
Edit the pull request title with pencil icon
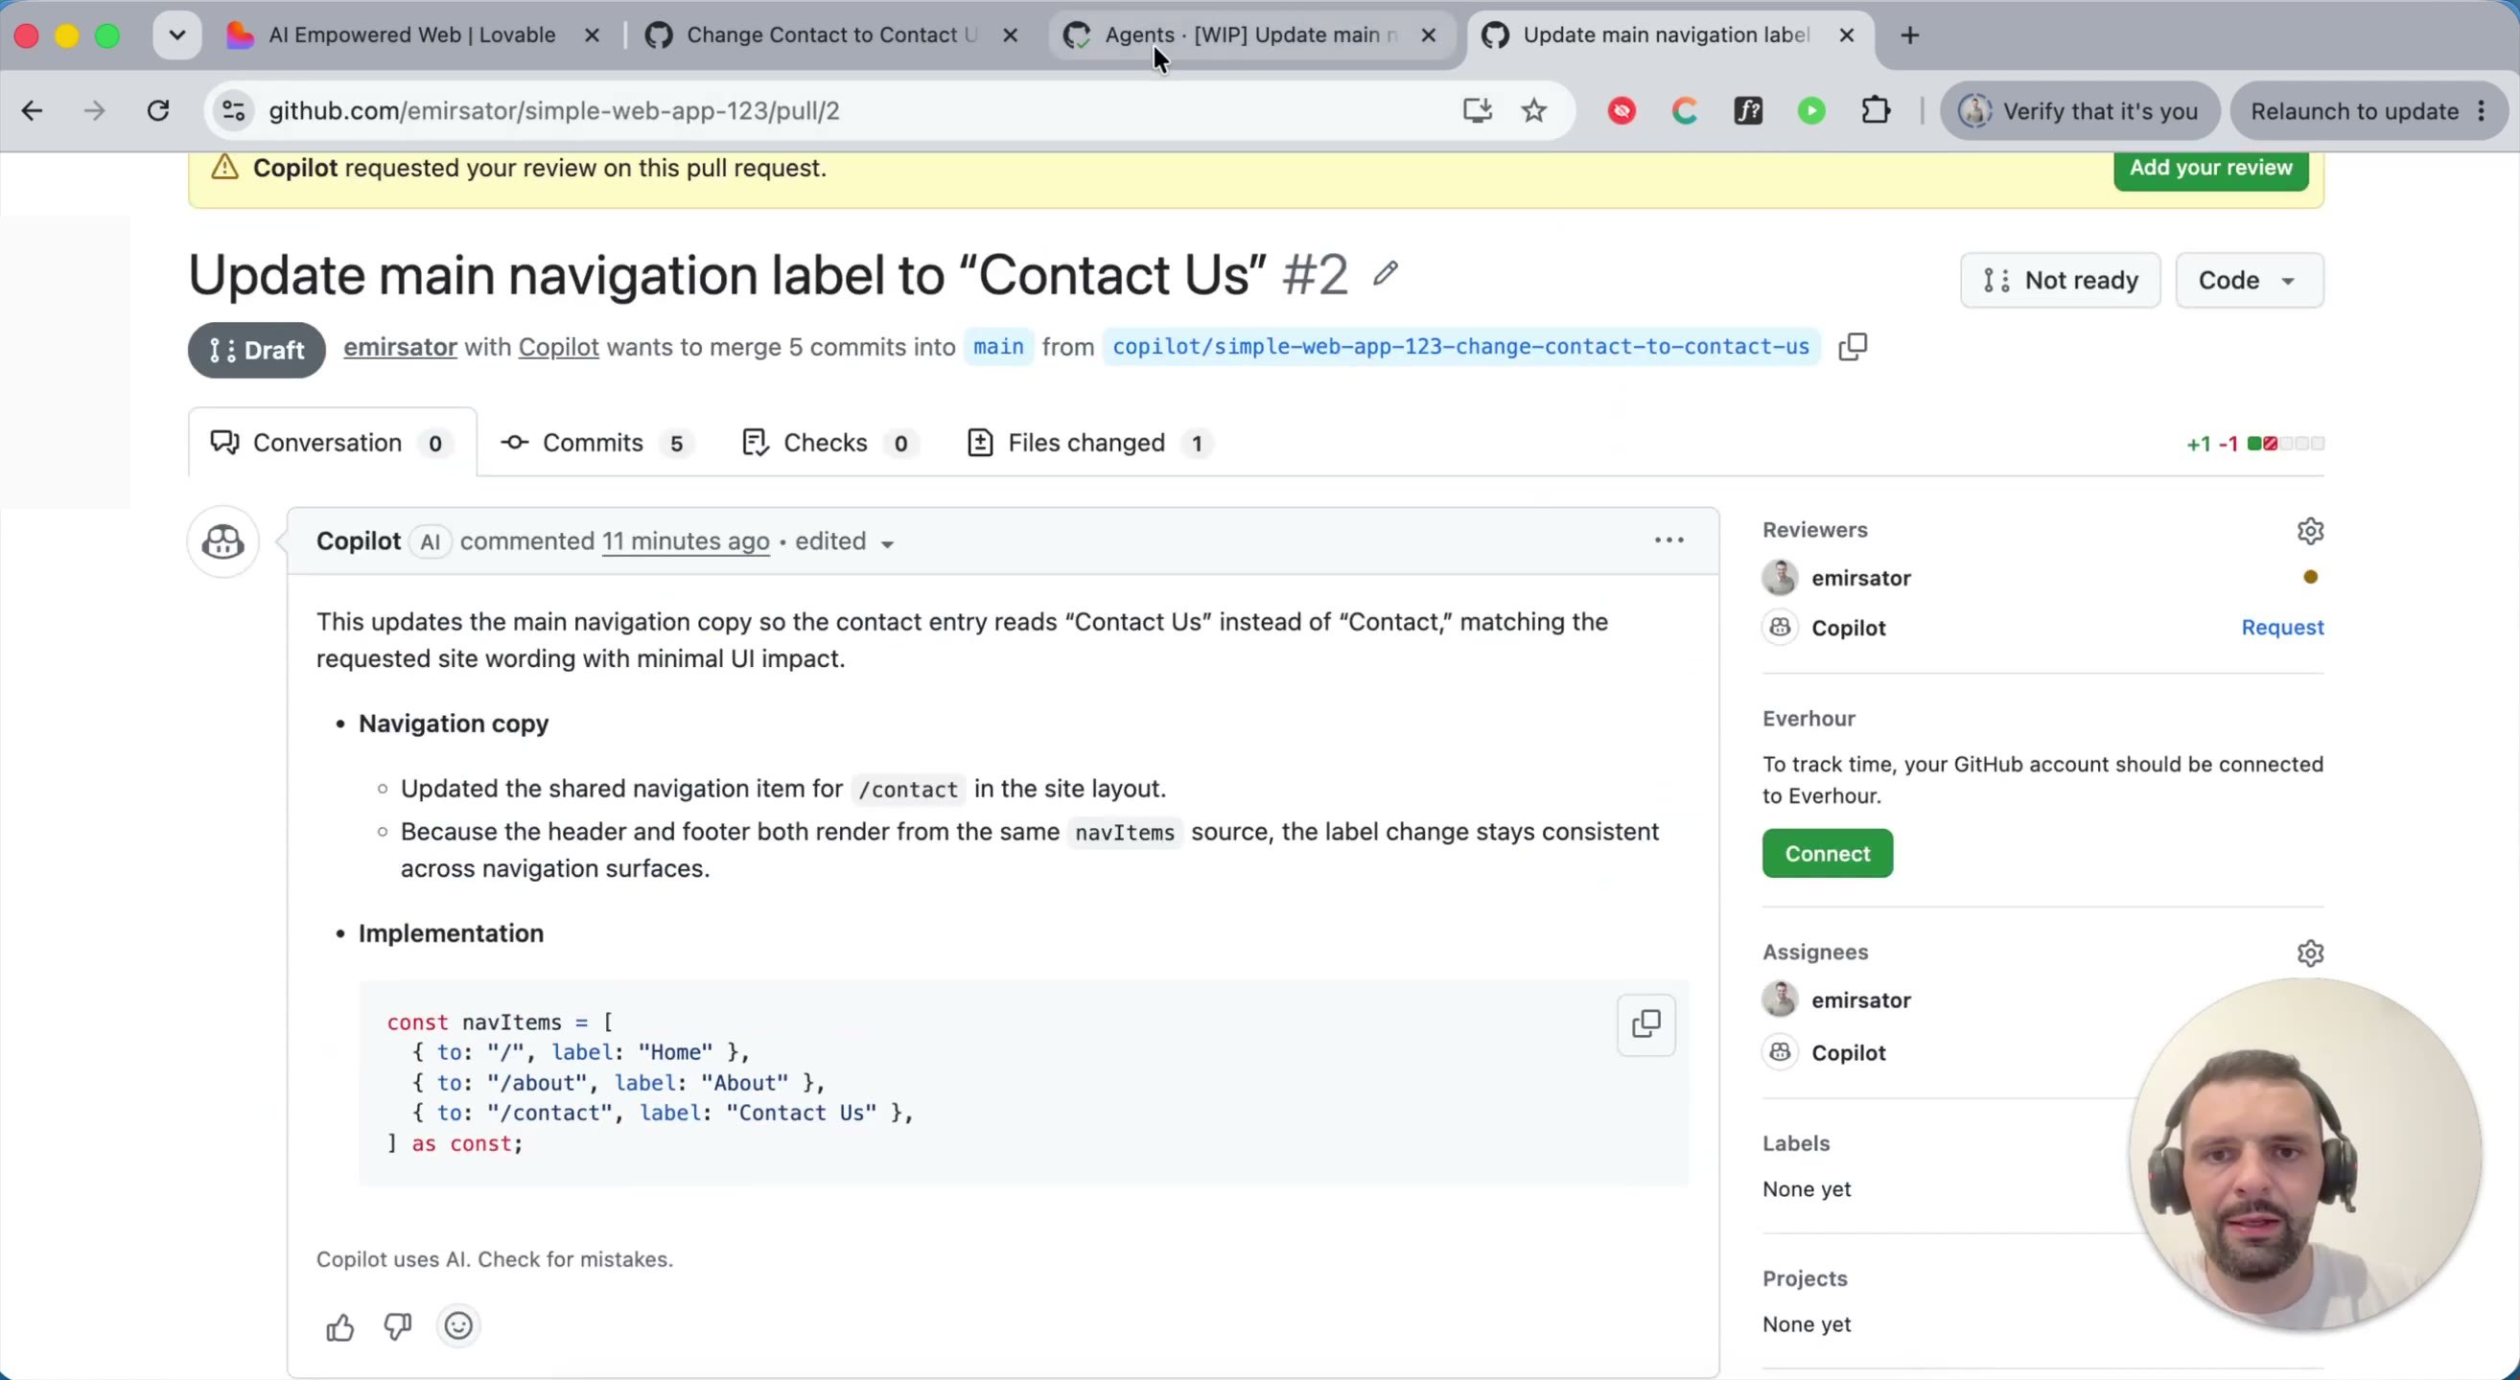point(1386,274)
